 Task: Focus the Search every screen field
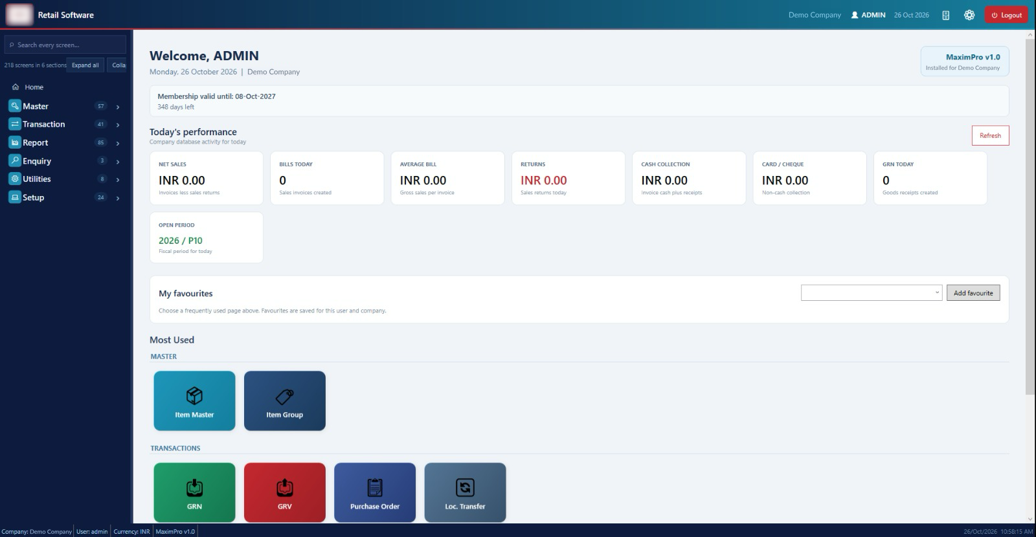coord(65,45)
